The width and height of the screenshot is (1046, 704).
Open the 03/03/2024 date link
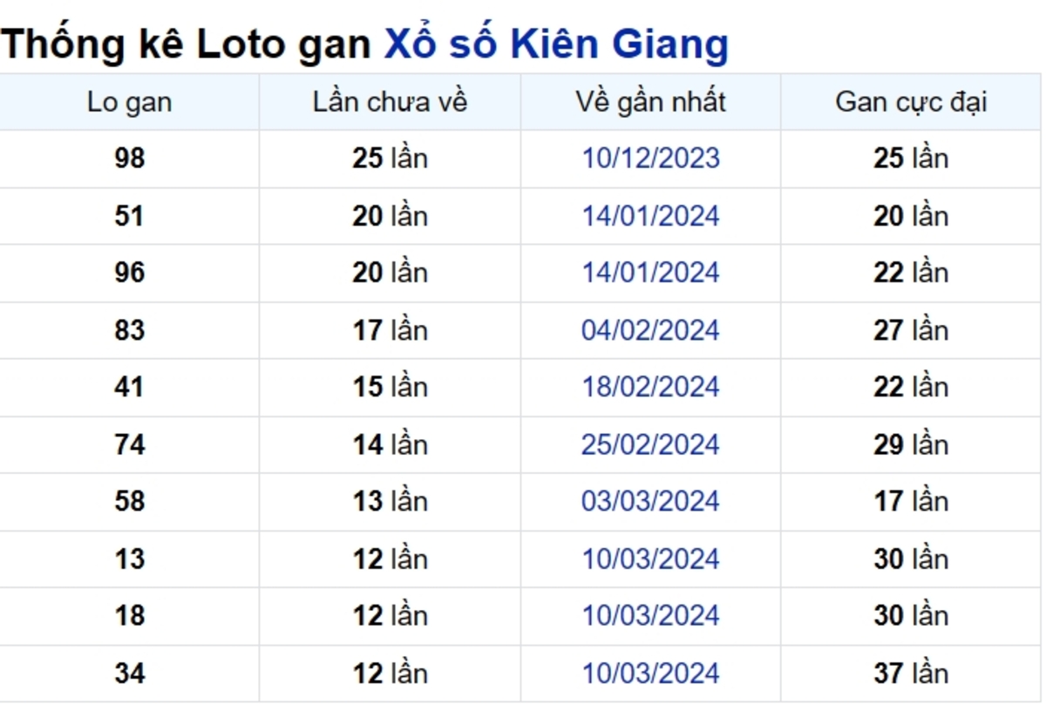coord(651,502)
